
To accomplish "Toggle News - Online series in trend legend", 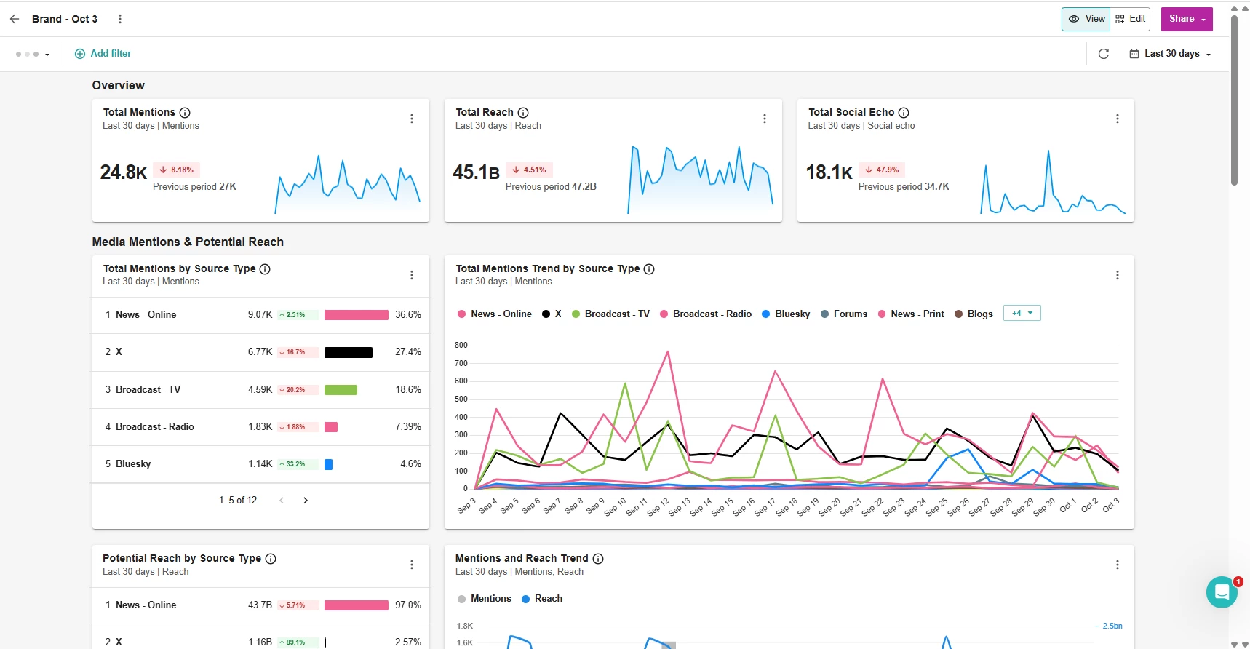I will tap(495, 314).
